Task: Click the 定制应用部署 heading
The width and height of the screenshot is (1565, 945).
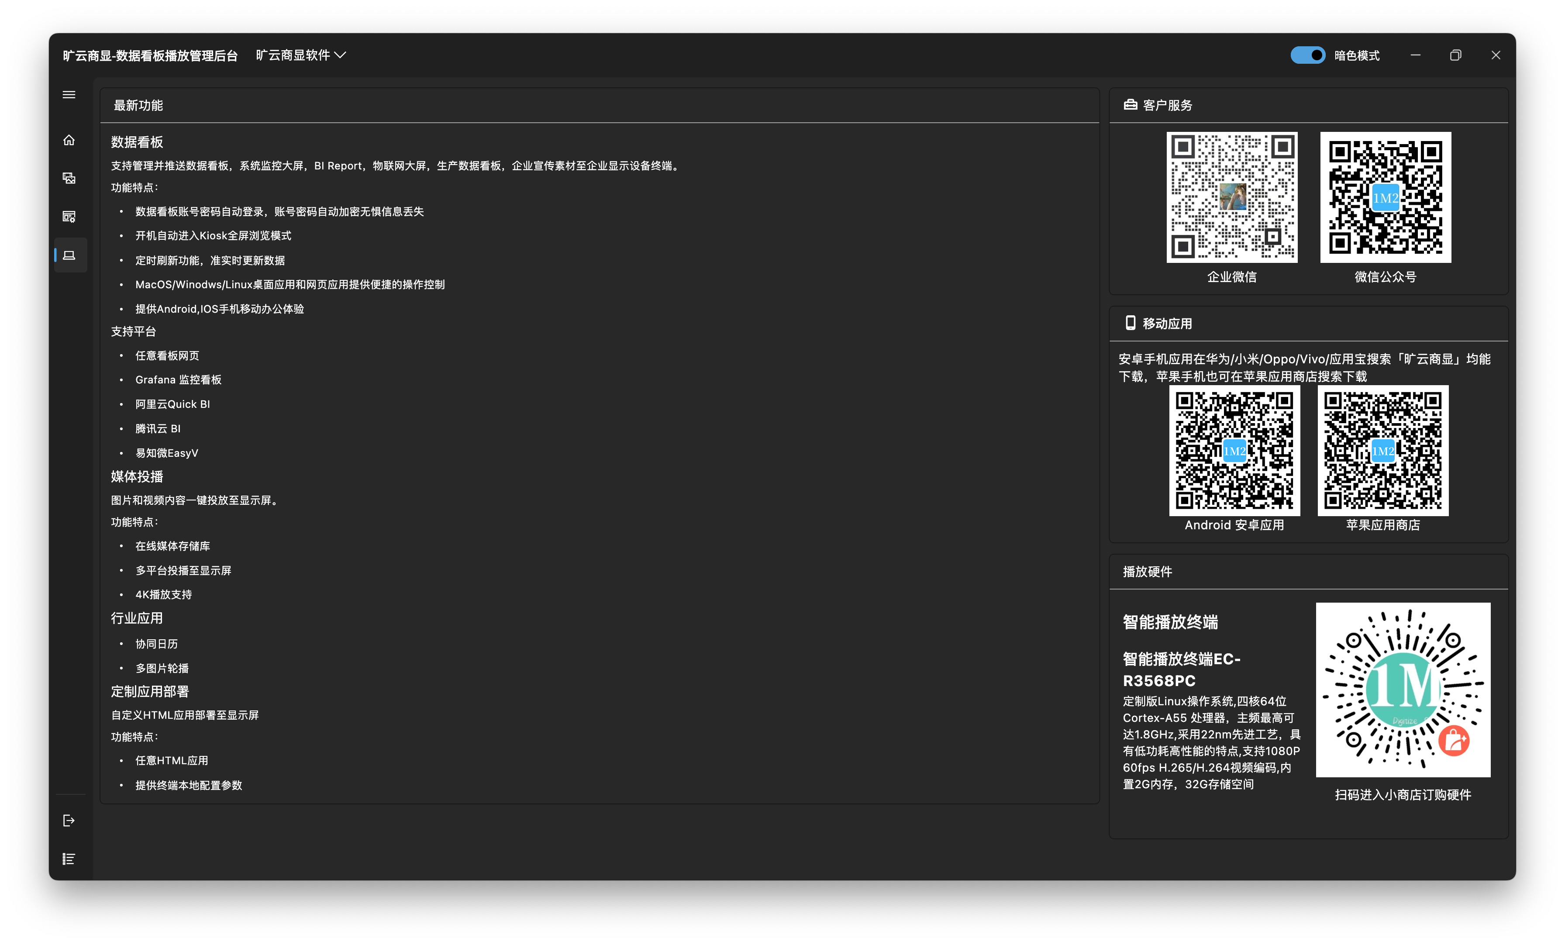Action: click(x=150, y=692)
